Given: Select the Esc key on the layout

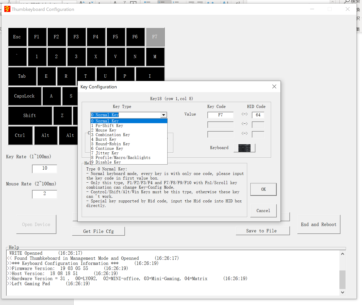Looking at the screenshot, I should [17, 37].
